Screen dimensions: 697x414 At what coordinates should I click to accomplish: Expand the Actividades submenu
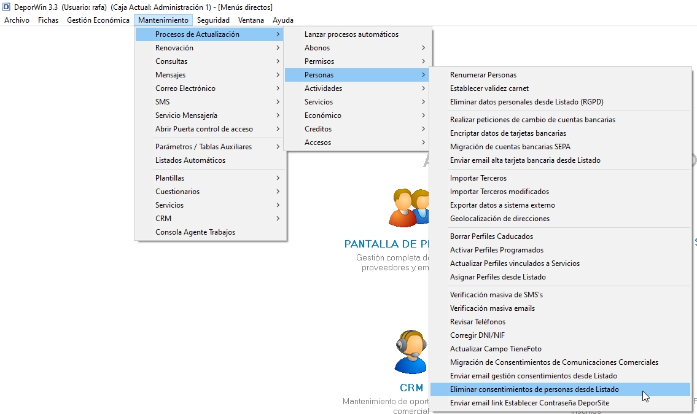358,88
